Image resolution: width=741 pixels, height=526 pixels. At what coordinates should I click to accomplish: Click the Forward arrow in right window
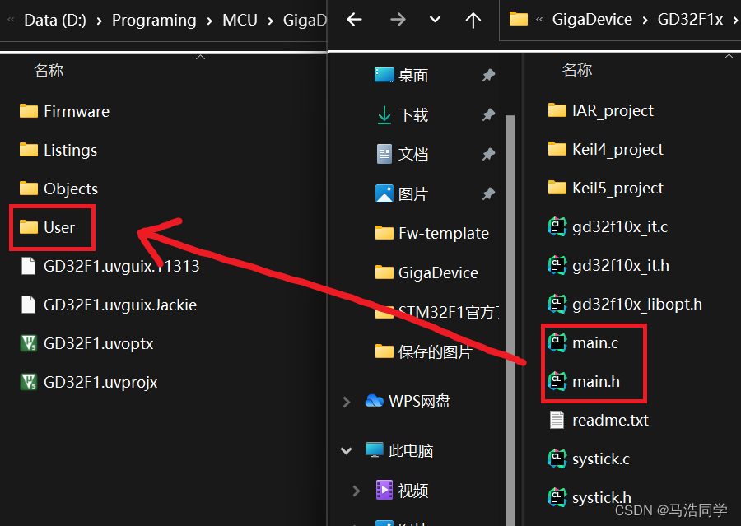tap(398, 20)
